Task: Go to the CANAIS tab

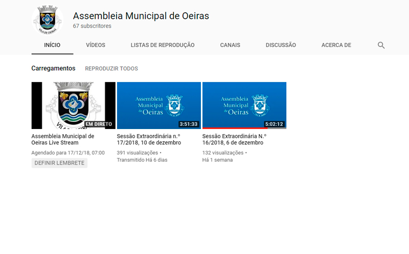Action: [230, 45]
